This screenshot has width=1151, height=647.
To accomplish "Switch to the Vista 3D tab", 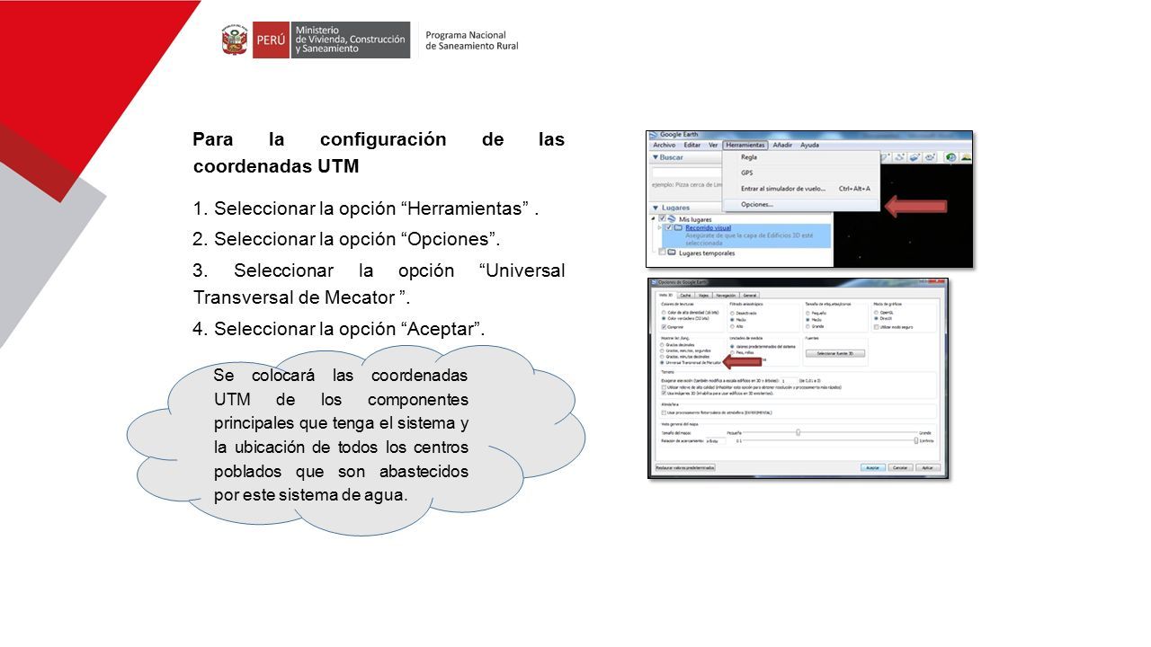I will 665,295.
